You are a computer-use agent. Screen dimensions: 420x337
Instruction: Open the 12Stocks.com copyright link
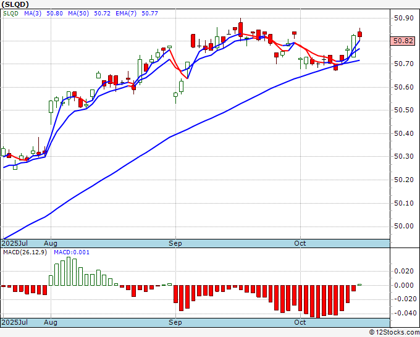tap(394, 333)
